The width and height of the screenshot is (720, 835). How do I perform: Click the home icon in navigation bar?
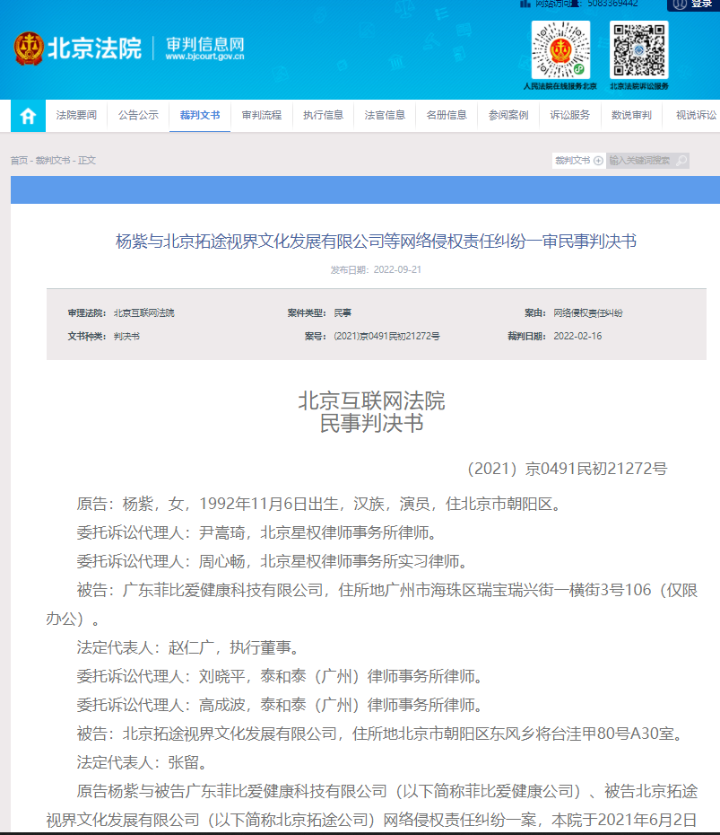29,116
